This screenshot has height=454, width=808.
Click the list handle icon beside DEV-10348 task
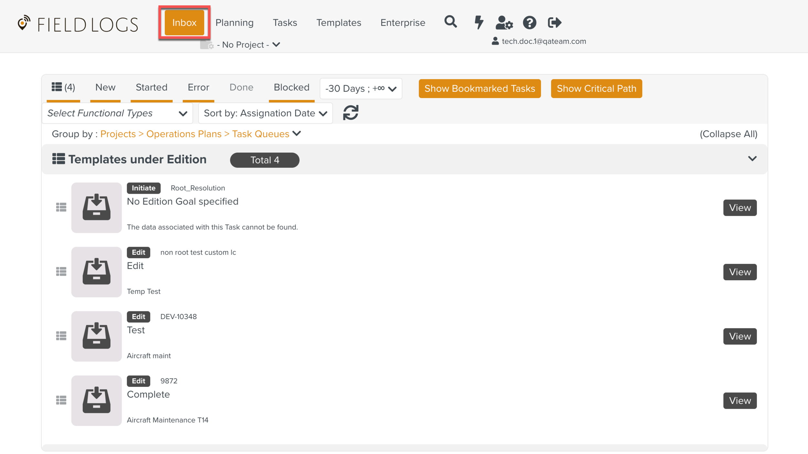pyautogui.click(x=61, y=336)
